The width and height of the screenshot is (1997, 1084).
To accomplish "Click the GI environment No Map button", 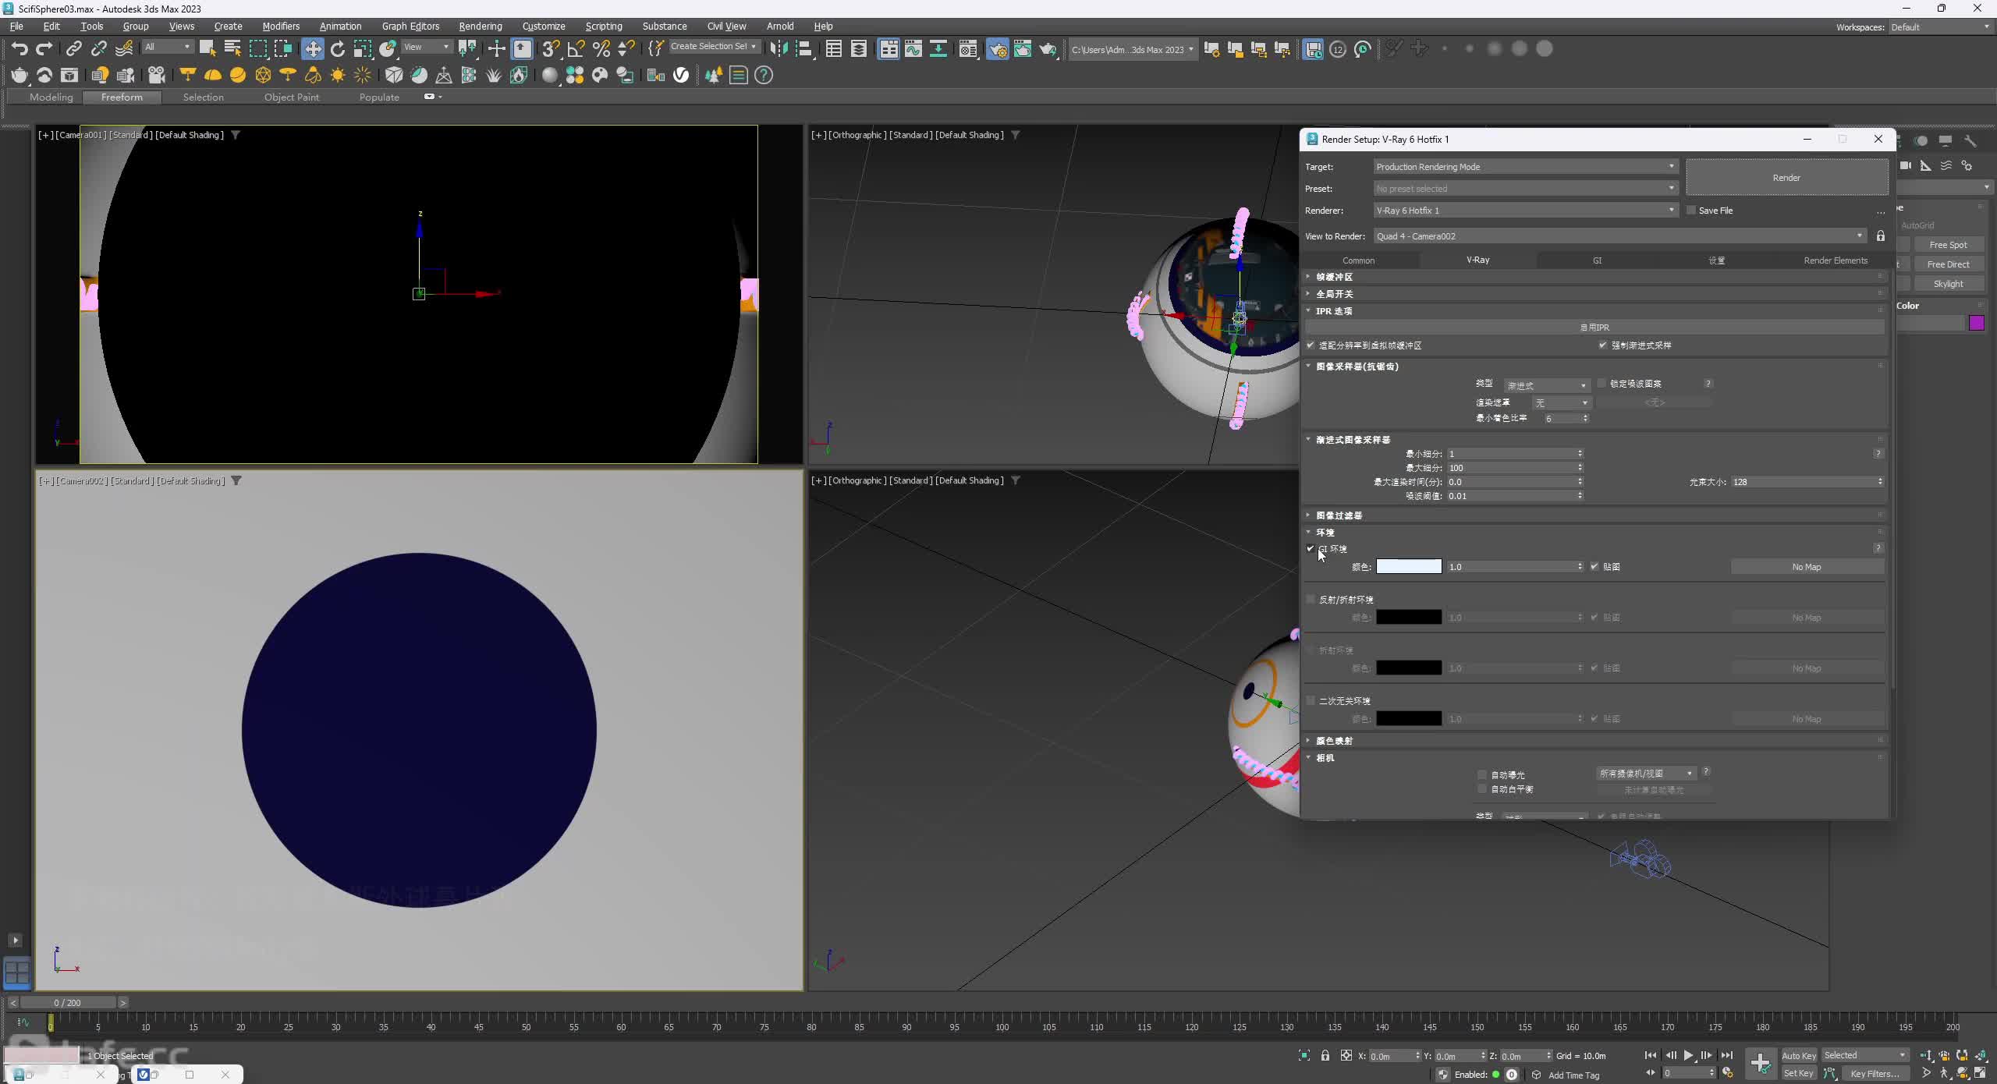I will click(1807, 567).
